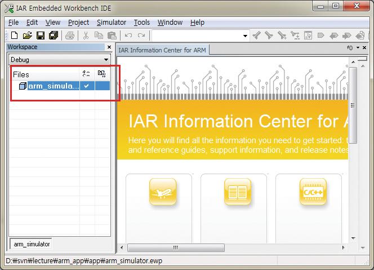The image size is (374, 270).
Task: Open the Edit menu
Action: 32,23
